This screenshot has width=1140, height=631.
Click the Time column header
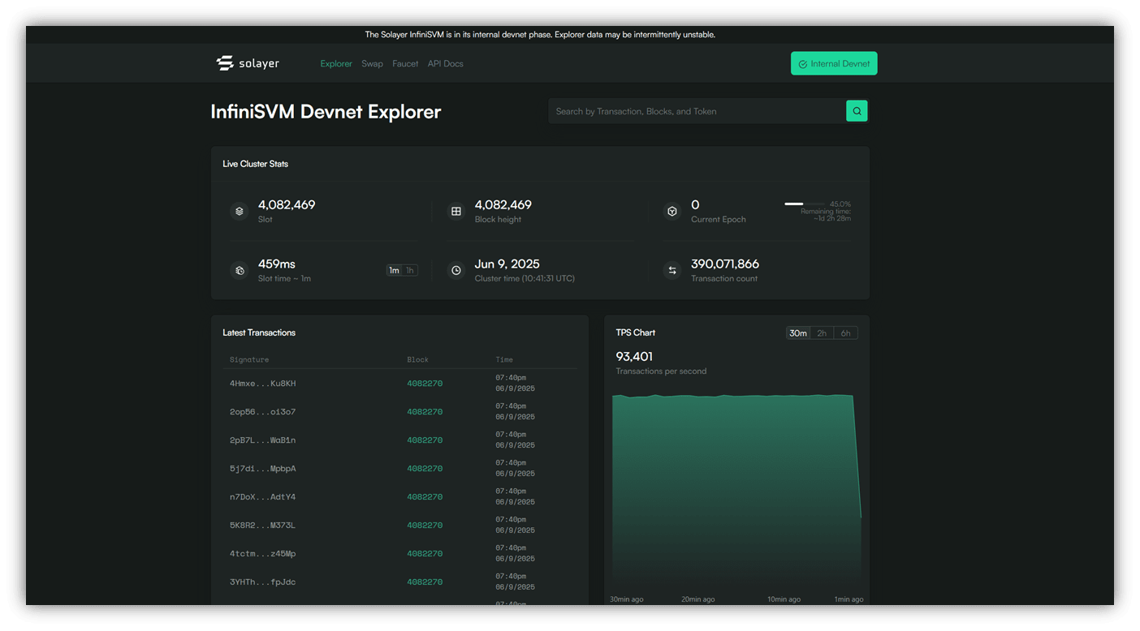pos(504,359)
